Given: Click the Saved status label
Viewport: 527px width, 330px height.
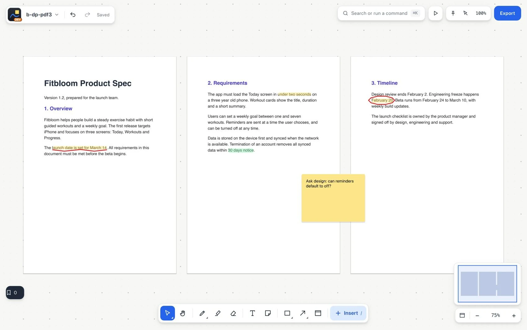Looking at the screenshot, I should (103, 15).
